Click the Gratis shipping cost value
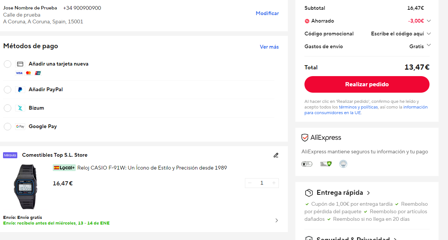 click(x=417, y=47)
